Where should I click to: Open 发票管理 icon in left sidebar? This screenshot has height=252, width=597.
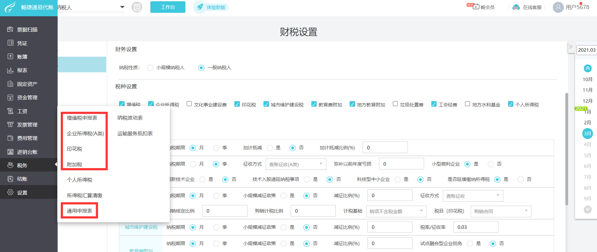(x=10, y=125)
